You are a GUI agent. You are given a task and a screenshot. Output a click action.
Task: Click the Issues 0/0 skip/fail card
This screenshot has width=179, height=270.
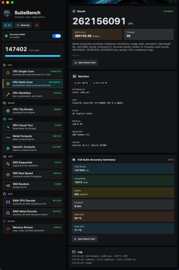[x=123, y=192]
